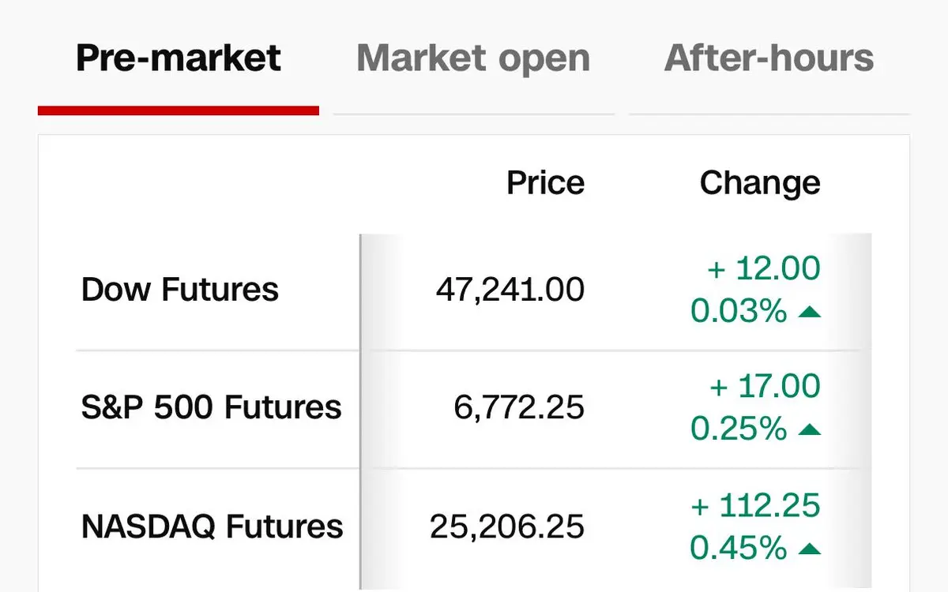
Task: Switch to the Market open tab
Action: point(473,58)
